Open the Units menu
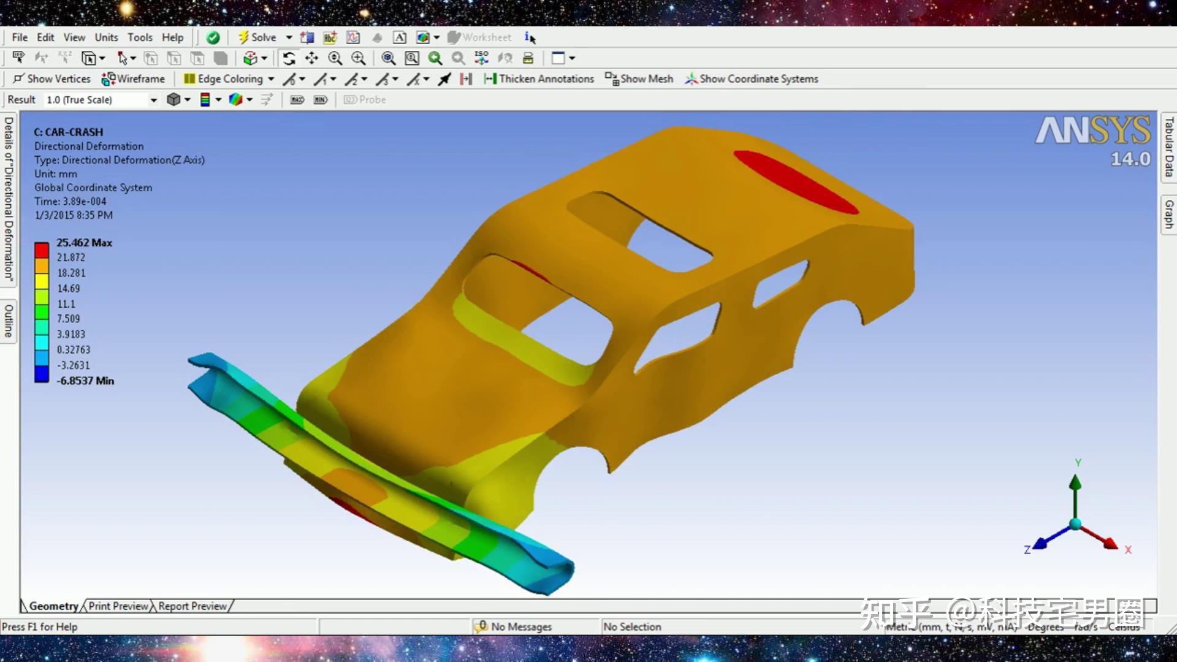The image size is (1177, 662). pos(106,37)
